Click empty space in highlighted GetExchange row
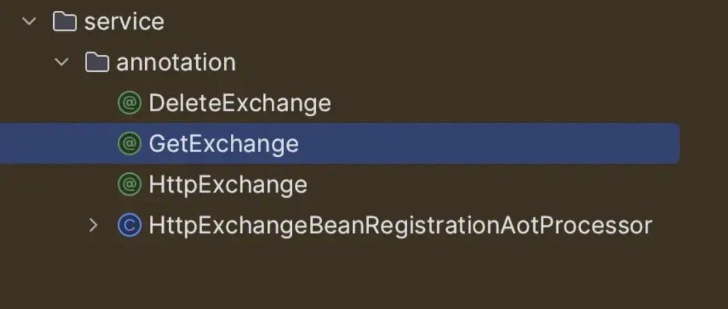Screen dimensions: 728x309 [488, 143]
